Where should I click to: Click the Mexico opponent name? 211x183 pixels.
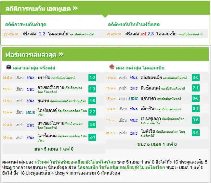click(148, 109)
